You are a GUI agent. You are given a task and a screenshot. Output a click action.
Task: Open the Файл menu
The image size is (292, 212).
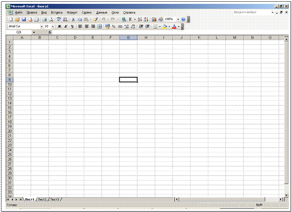tap(18, 12)
